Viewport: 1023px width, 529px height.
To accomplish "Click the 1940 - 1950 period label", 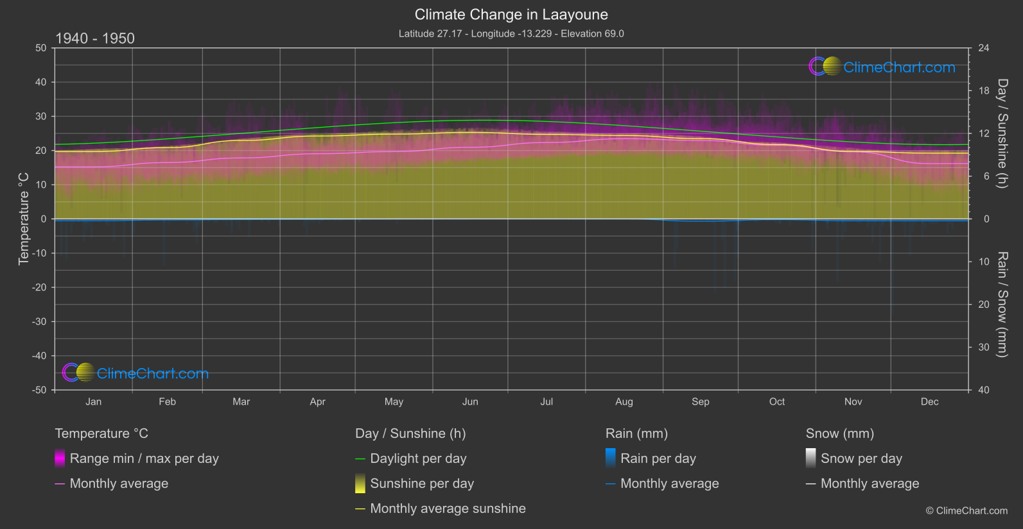I will pyautogui.click(x=95, y=38).
